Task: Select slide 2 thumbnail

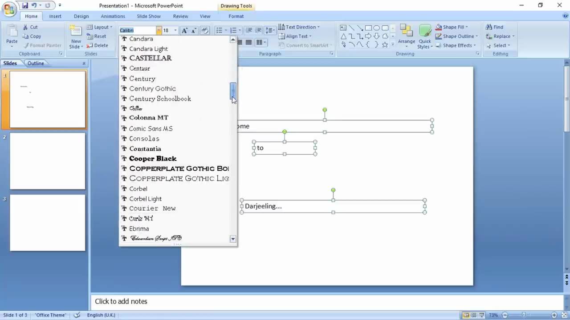Action: coord(48,161)
